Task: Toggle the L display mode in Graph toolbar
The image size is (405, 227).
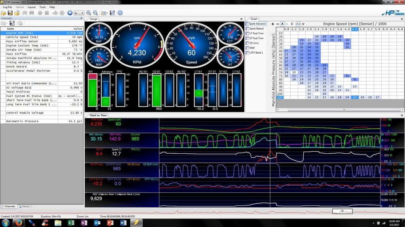Action: [287, 24]
